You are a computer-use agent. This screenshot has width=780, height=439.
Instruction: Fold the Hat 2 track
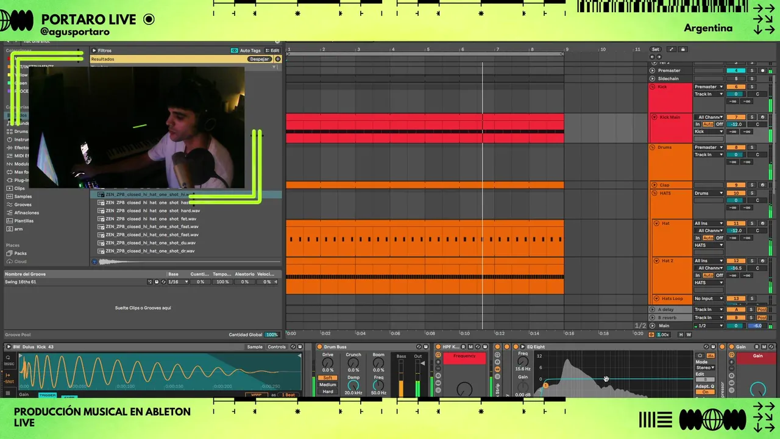(658, 261)
